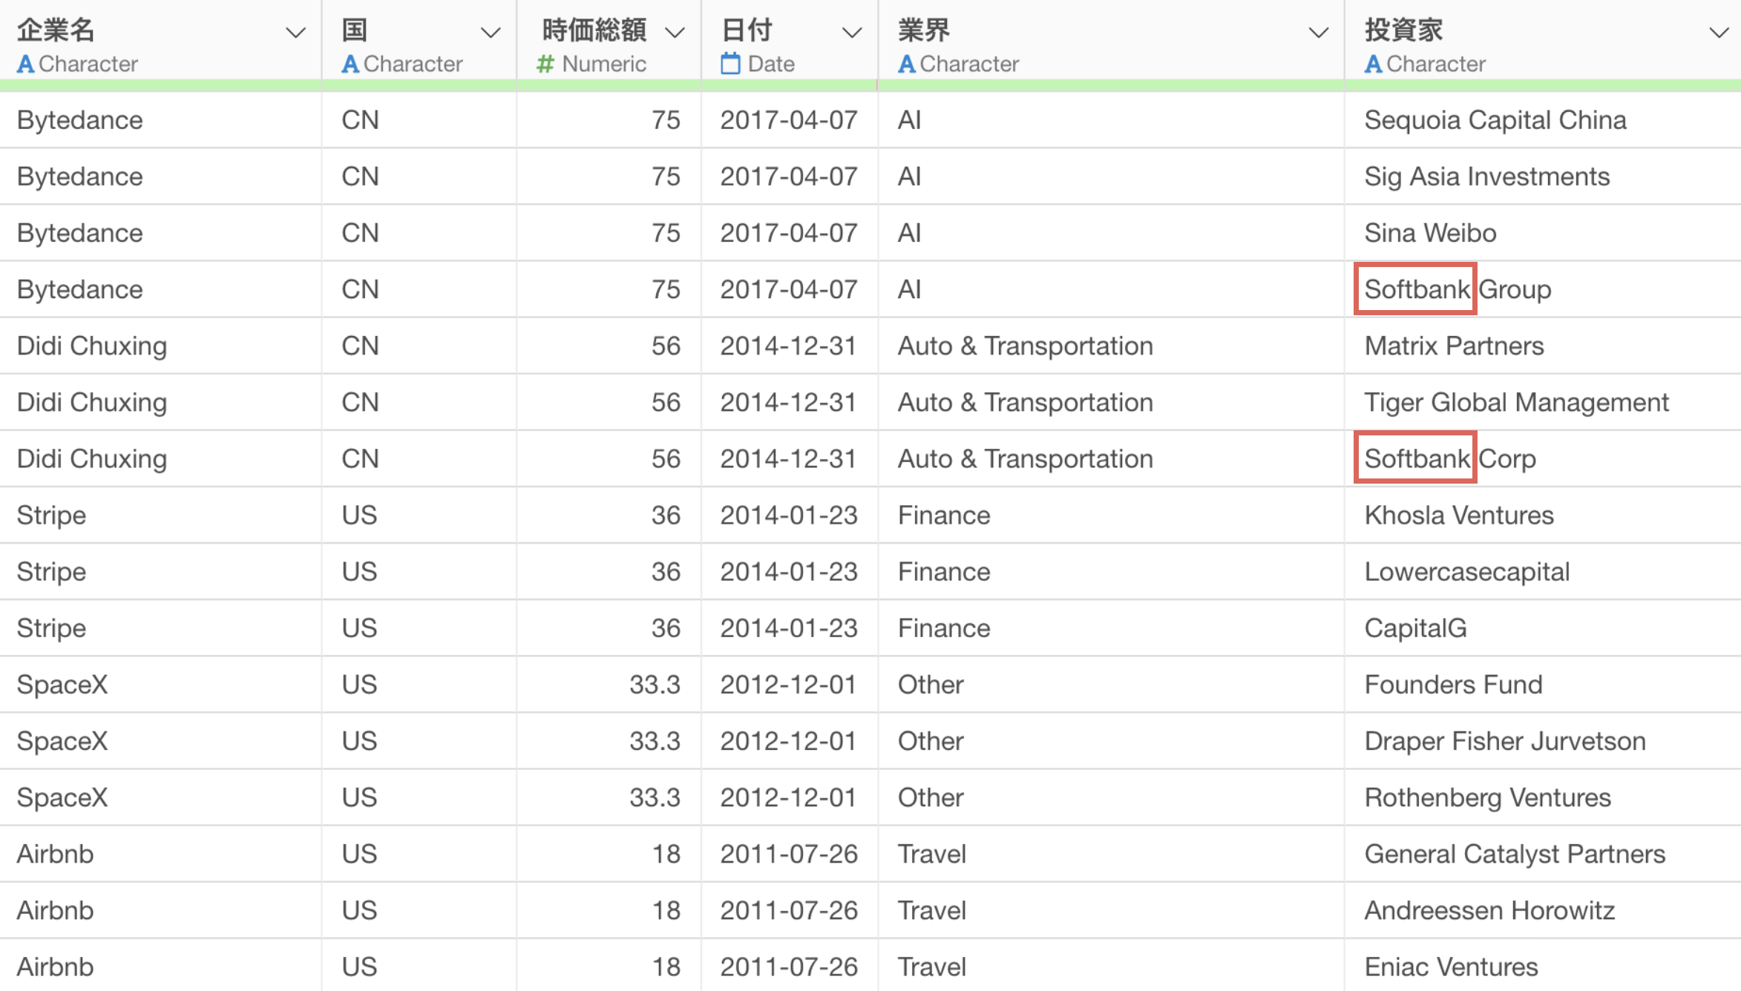The width and height of the screenshot is (1741, 991).
Task: Click Finance cell in the CapitalG row
Action: point(1111,628)
